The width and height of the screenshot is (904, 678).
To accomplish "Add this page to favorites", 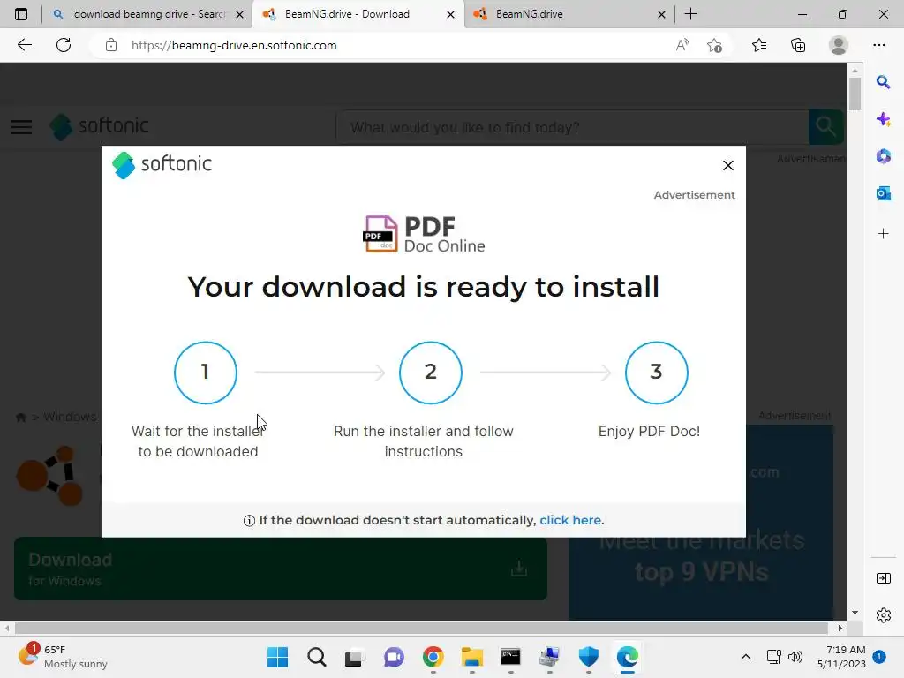I will point(715,45).
